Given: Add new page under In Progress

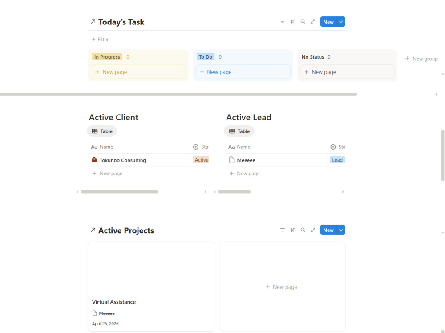Looking at the screenshot, I should pyautogui.click(x=138, y=72).
